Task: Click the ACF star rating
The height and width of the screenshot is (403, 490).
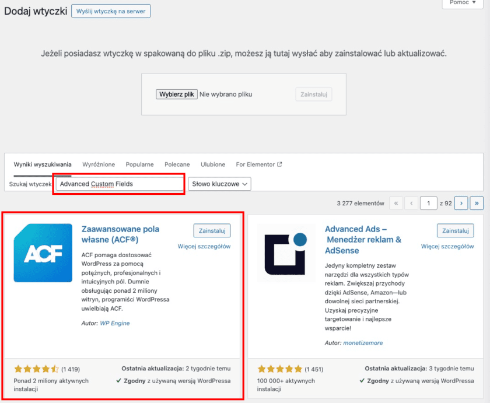Action: [x=36, y=369]
